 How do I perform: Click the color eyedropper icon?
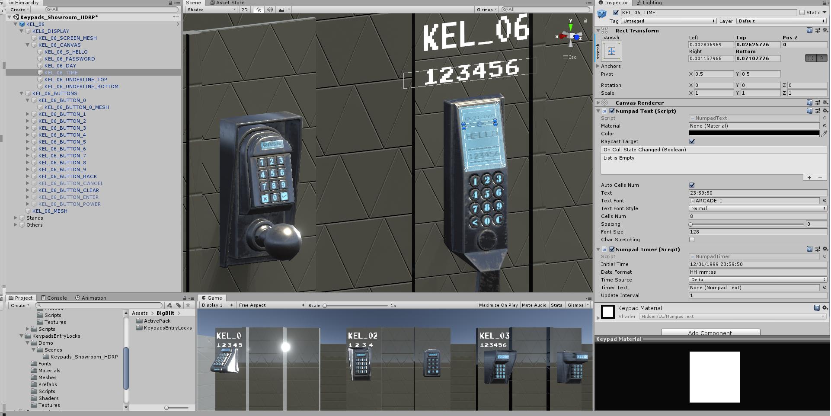(x=824, y=134)
